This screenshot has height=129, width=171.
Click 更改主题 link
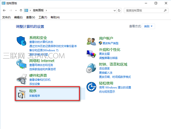coord(104,54)
